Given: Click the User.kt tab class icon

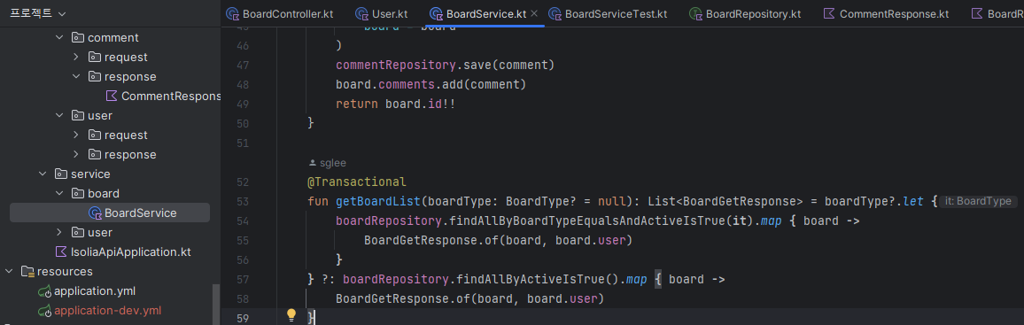Looking at the screenshot, I should (x=362, y=13).
